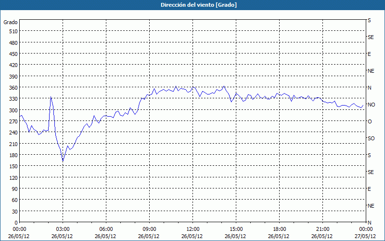Click the 09:00 x-axis time
The image size is (385, 241).
[149, 229]
